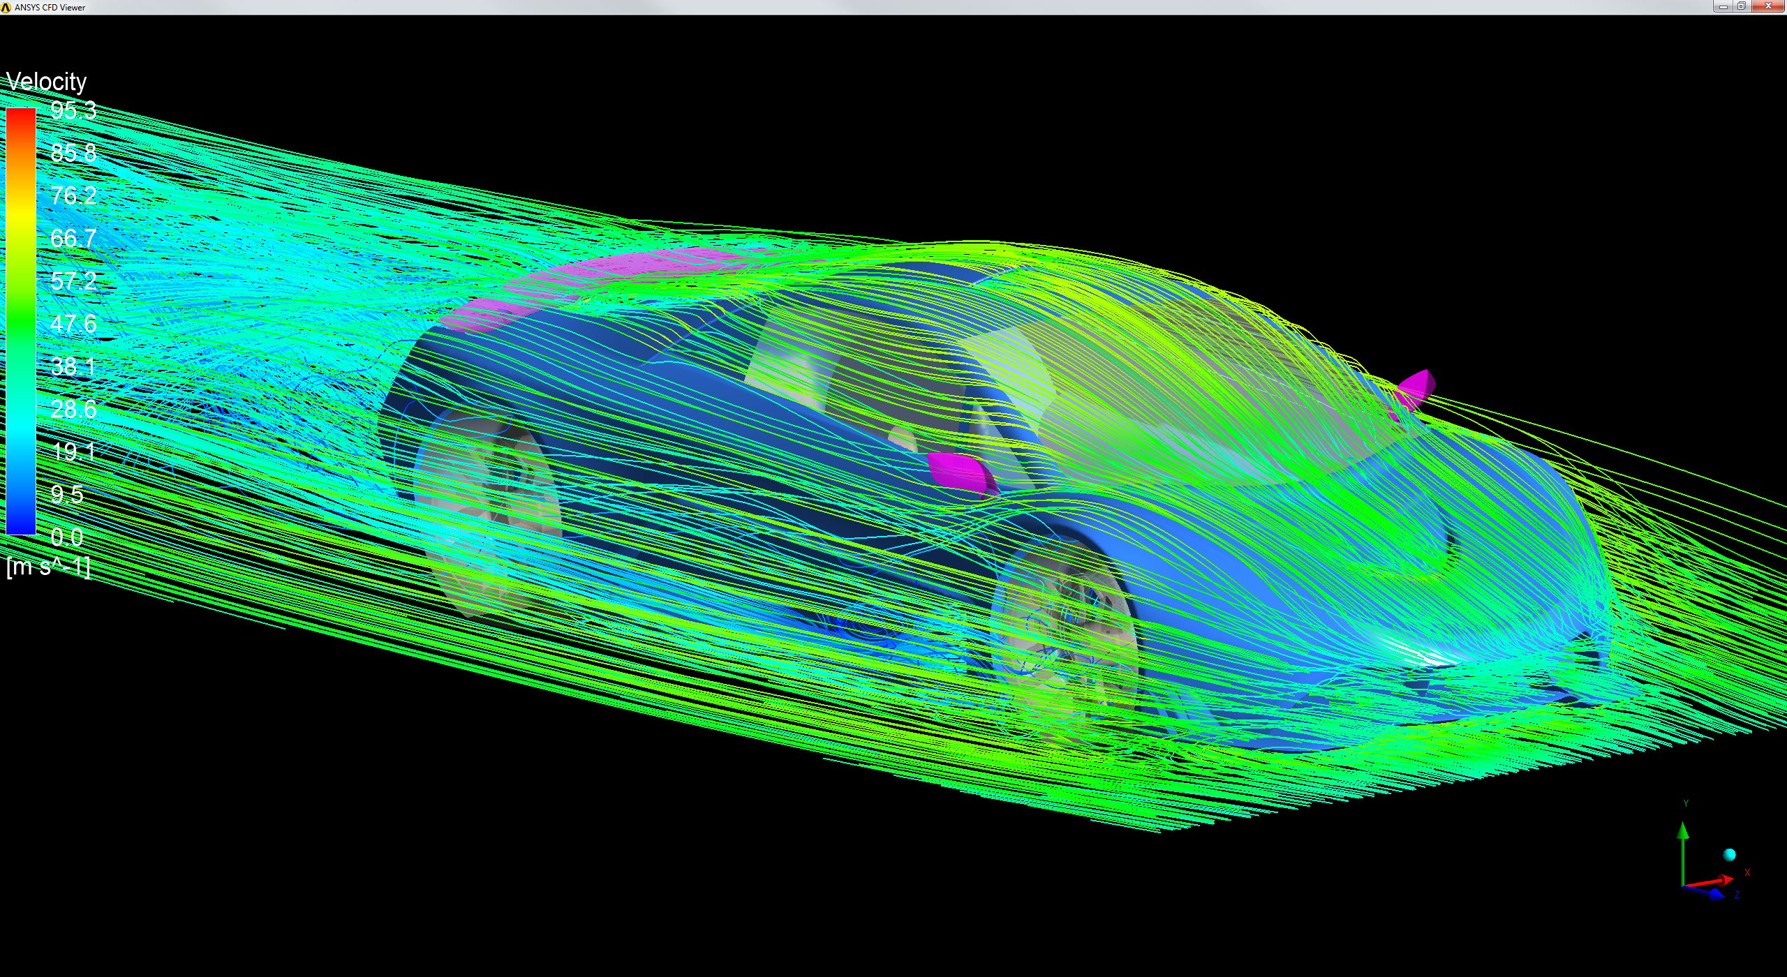The image size is (1787, 977).
Task: Click the Velocity legend title
Action: tap(46, 82)
